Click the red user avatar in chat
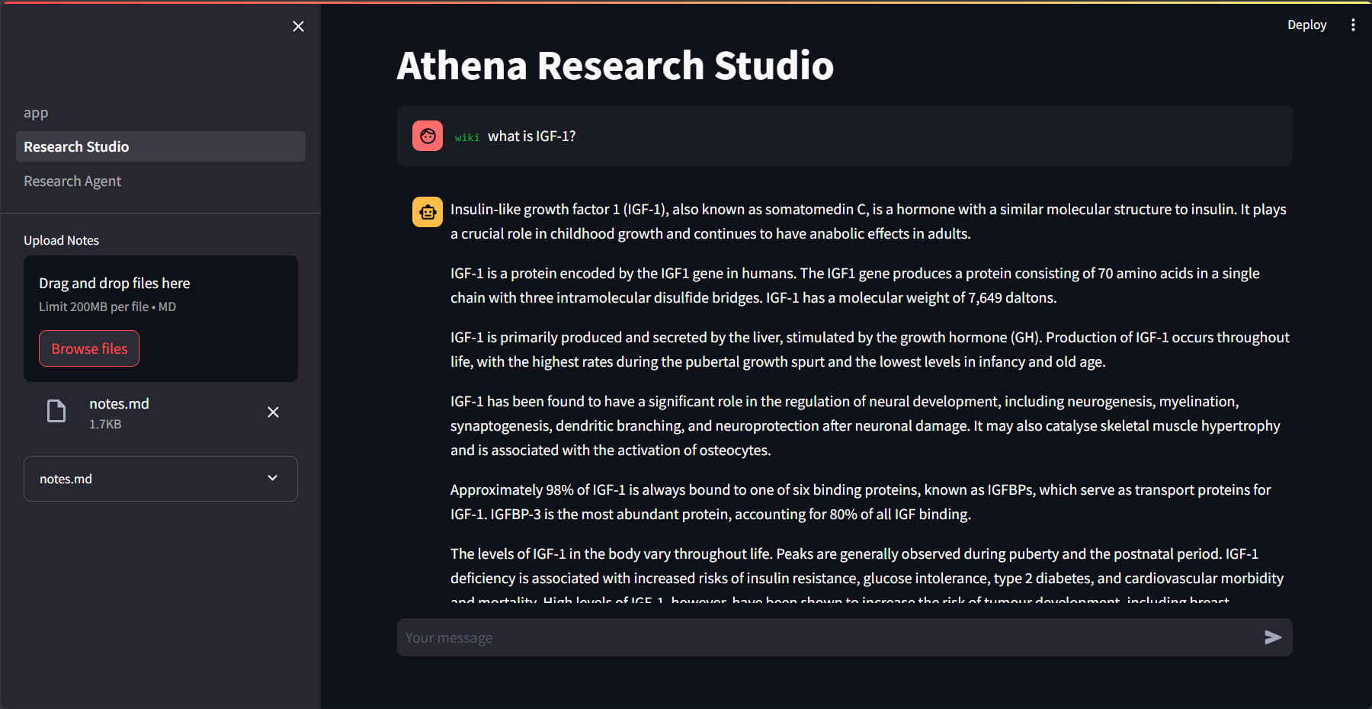The height and width of the screenshot is (709, 1372). coord(428,135)
